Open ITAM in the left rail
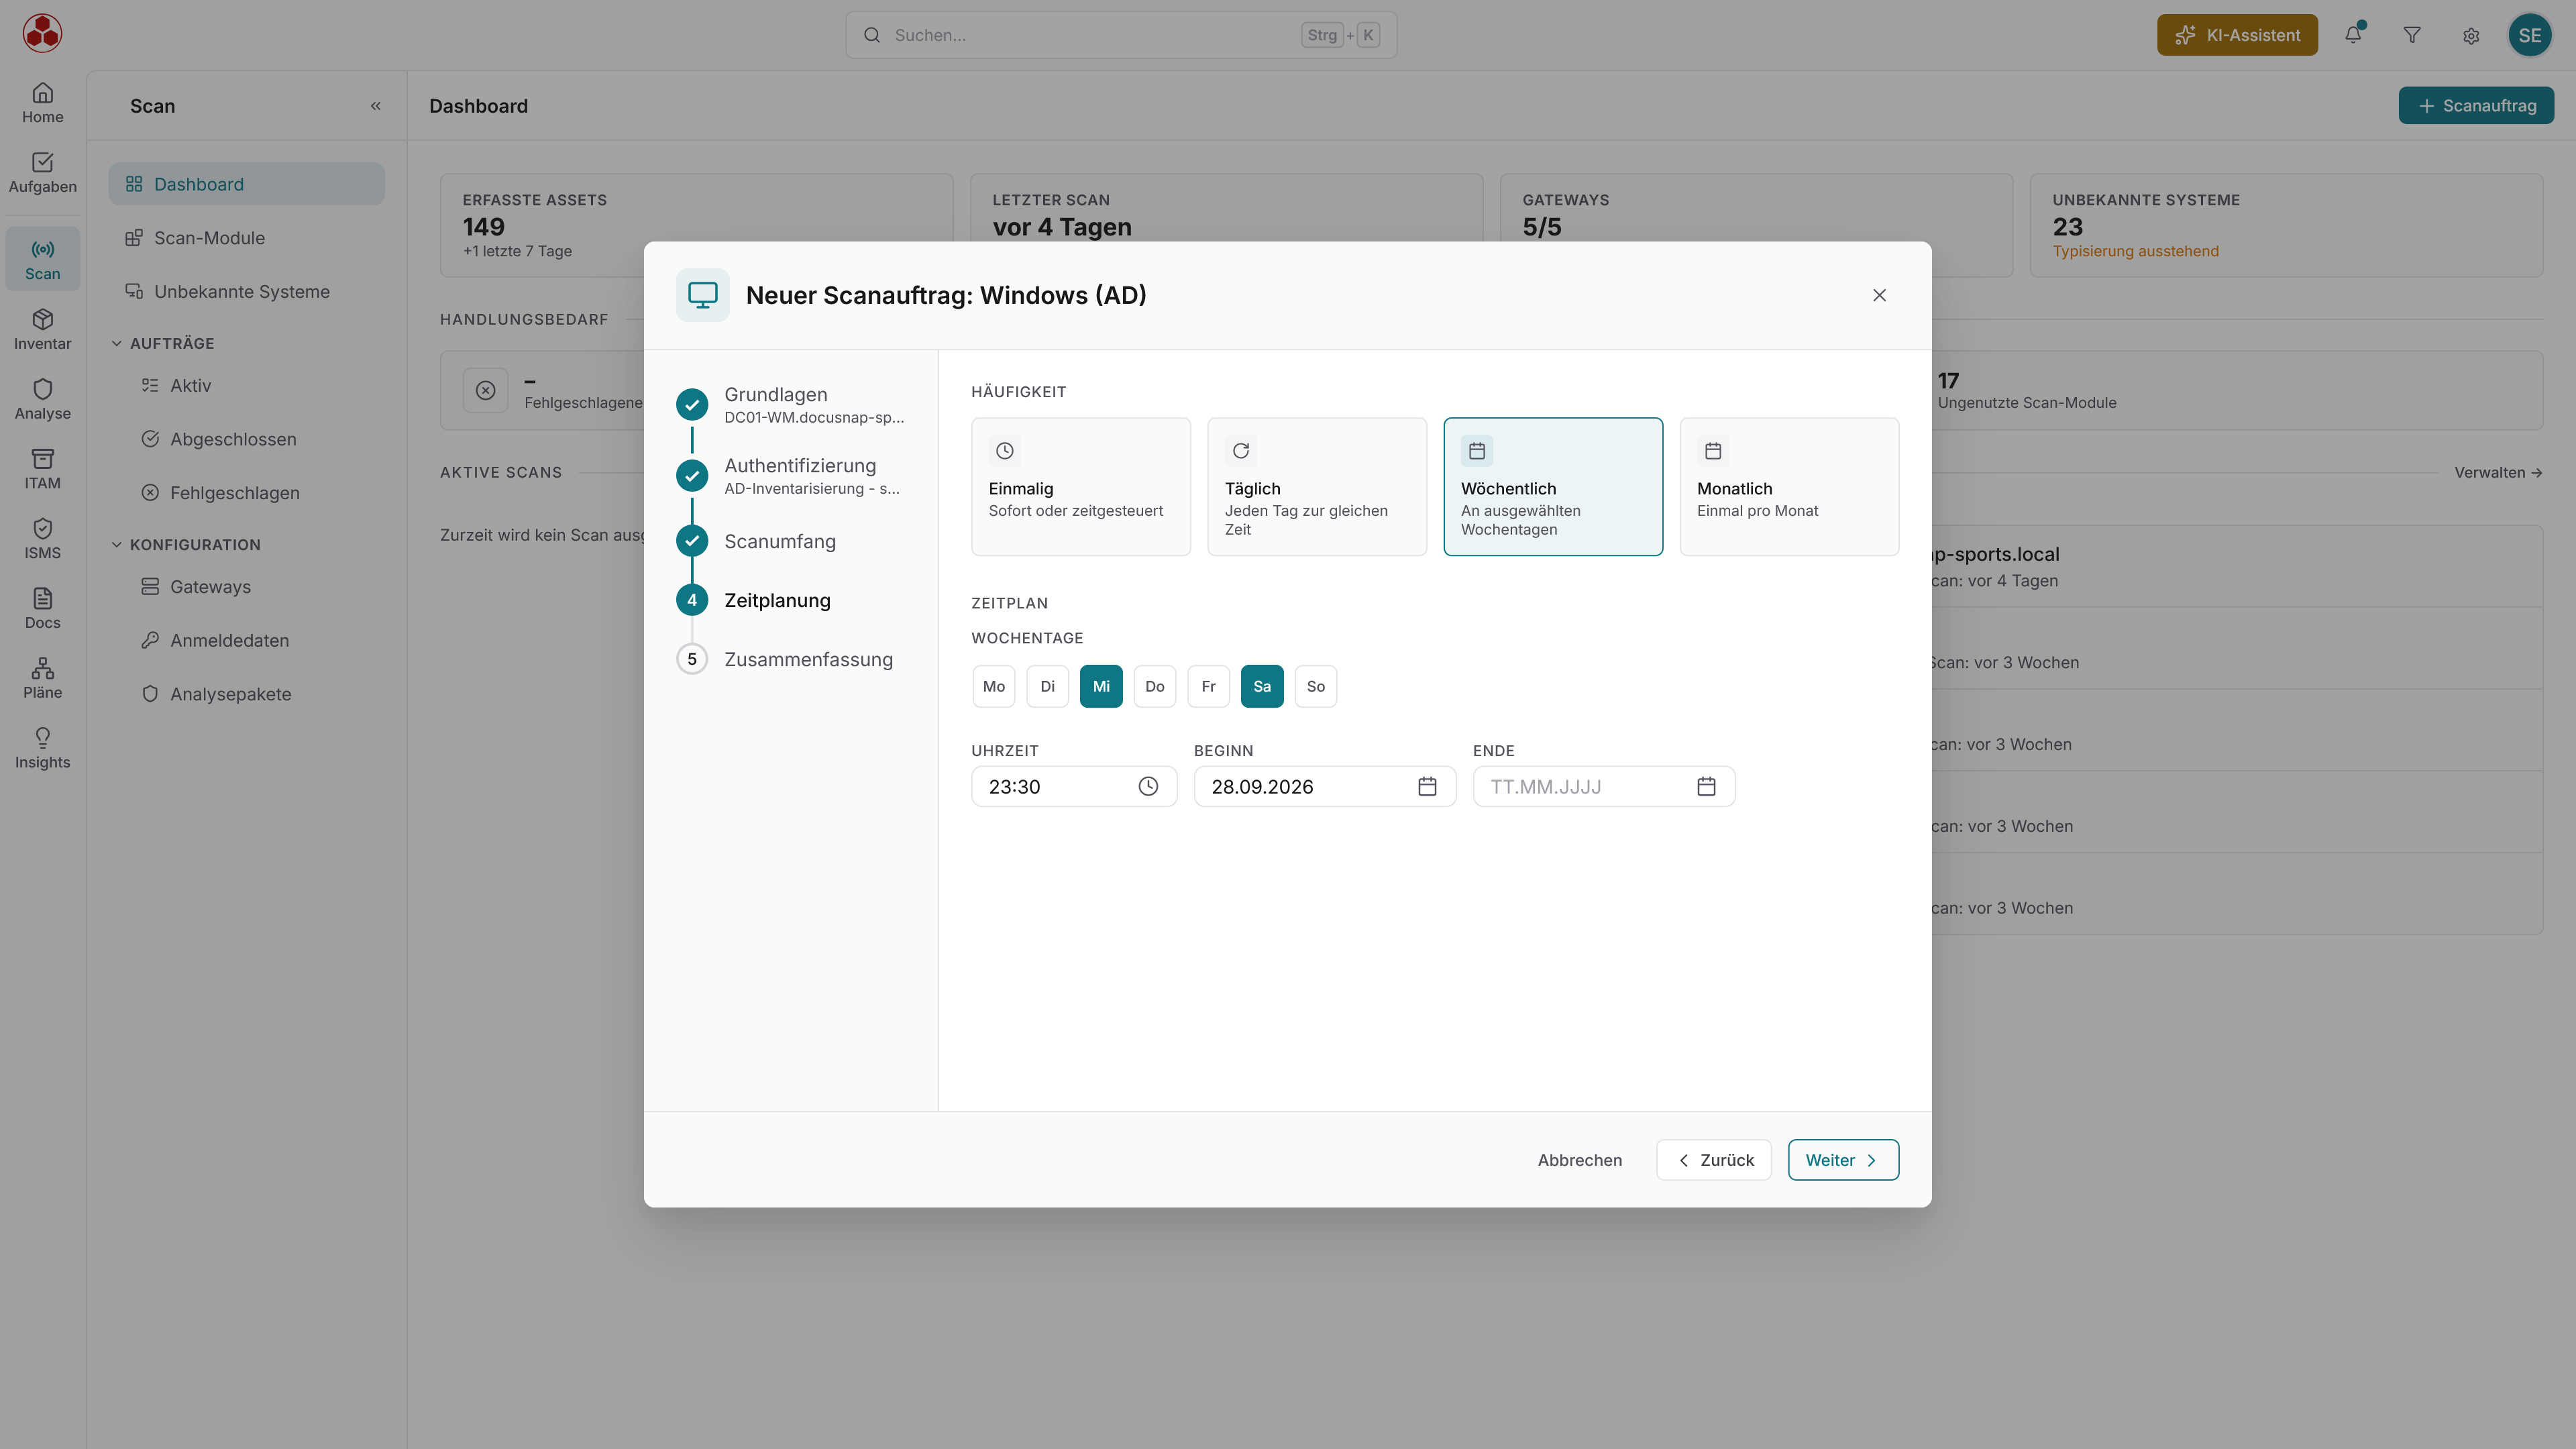The image size is (2576, 1449). 42,469
